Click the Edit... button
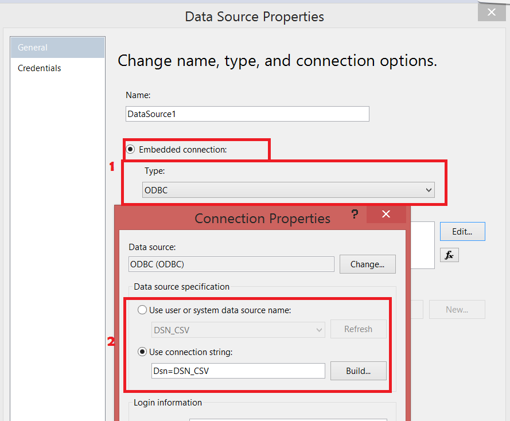 coord(462,232)
